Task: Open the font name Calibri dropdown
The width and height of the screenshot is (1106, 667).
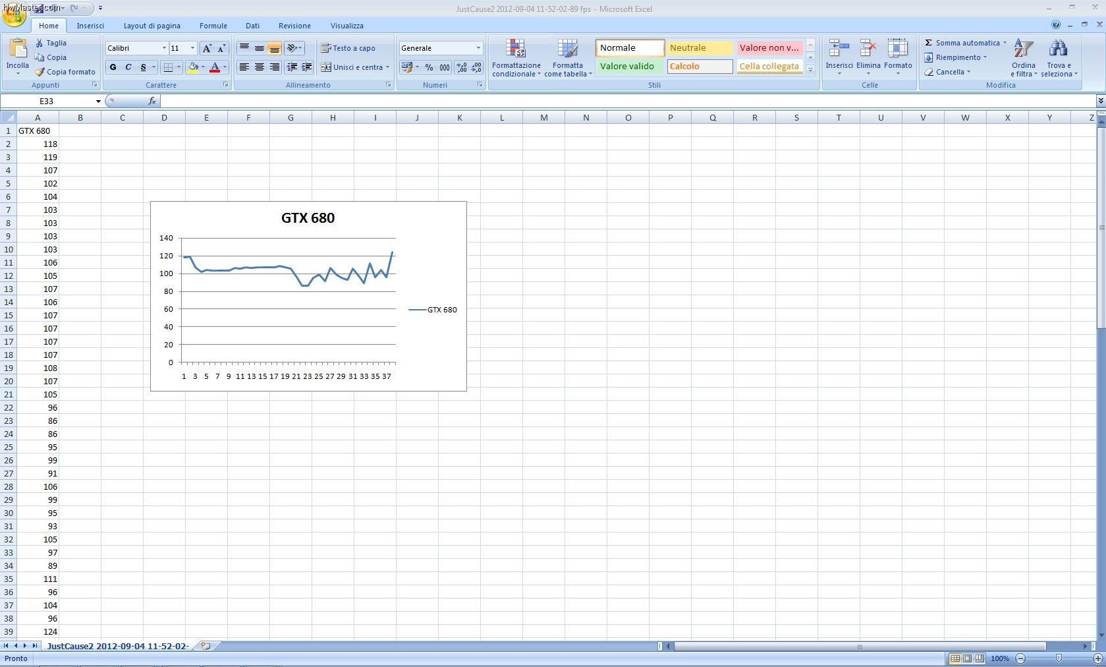Action: 164,48
